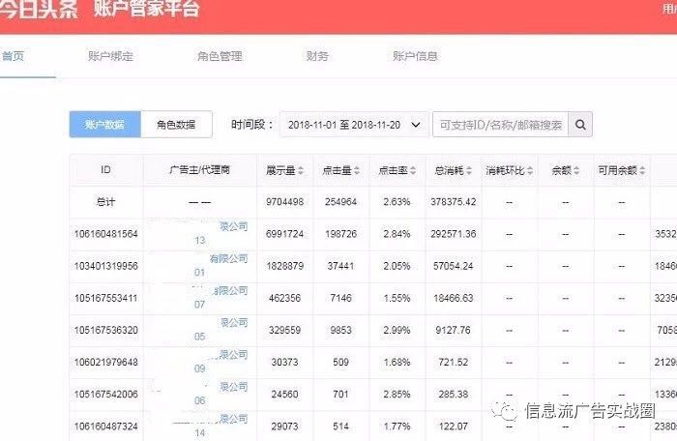This screenshot has height=441, width=677.
Task: Click the 广告主/代理商 column header
Action: click(x=199, y=170)
